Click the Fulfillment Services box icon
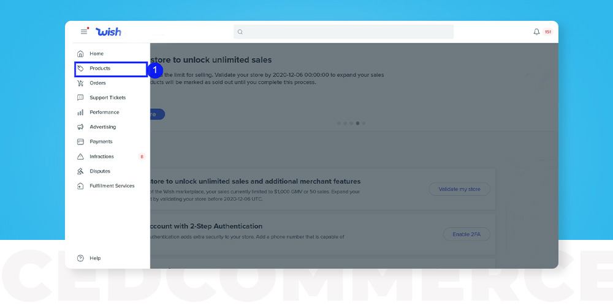Viewport: 613px width, 306px height. pos(80,186)
